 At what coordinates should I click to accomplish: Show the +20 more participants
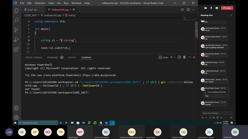[x=9, y=132]
